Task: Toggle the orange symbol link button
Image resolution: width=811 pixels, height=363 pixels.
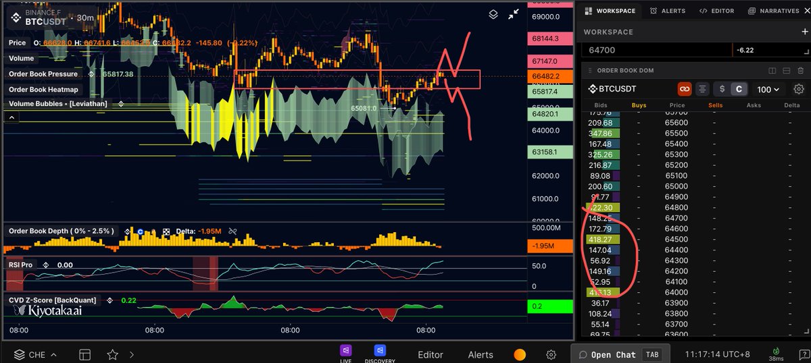Action: [685, 89]
